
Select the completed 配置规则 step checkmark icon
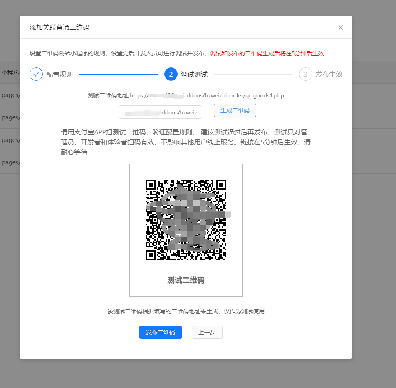(36, 75)
